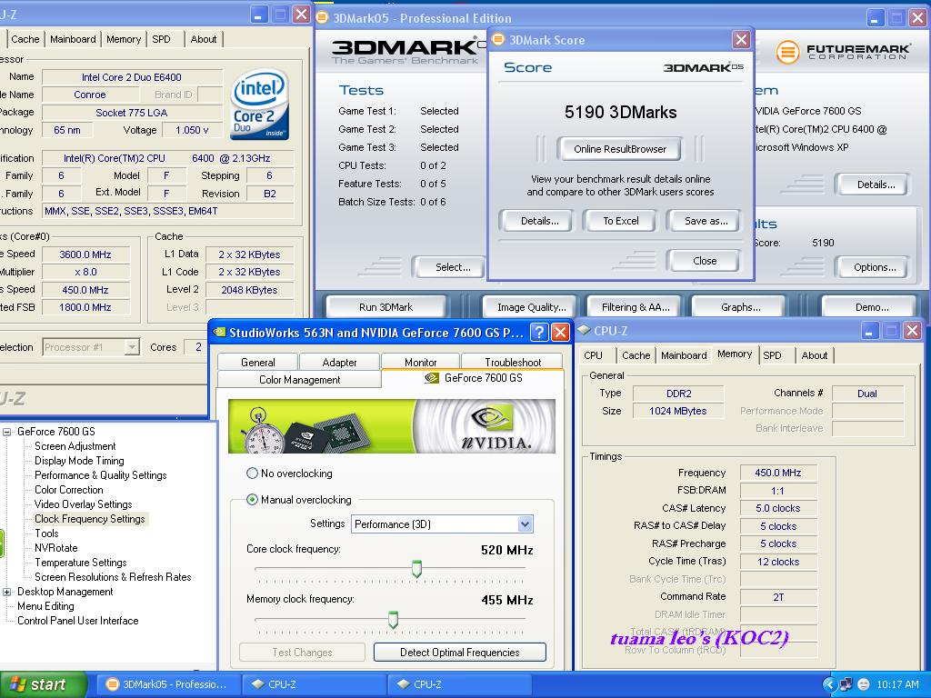The width and height of the screenshot is (931, 698).
Task: Click the Futuremark Corporation logo
Action: (x=843, y=52)
